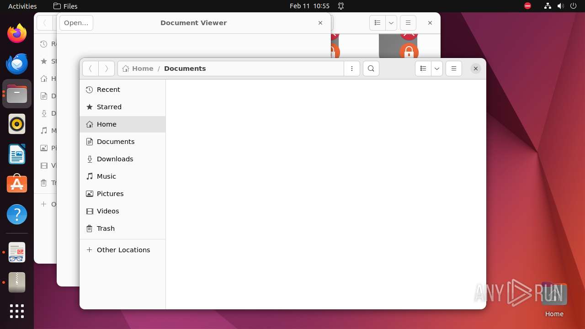Screen dimensions: 585x329
Task: Open Ubuntu Software store
Action: [17, 184]
